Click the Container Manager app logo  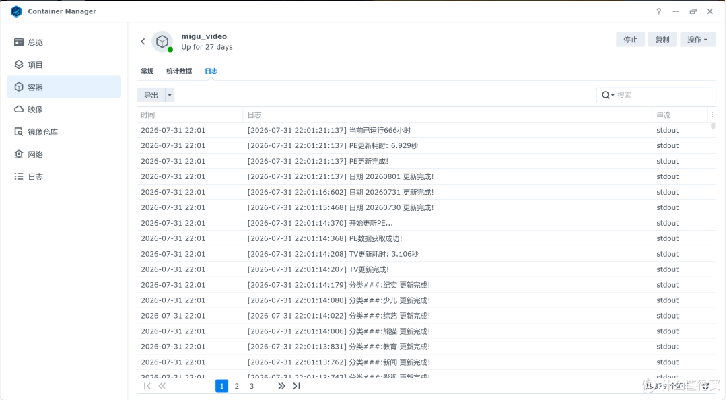pos(16,11)
